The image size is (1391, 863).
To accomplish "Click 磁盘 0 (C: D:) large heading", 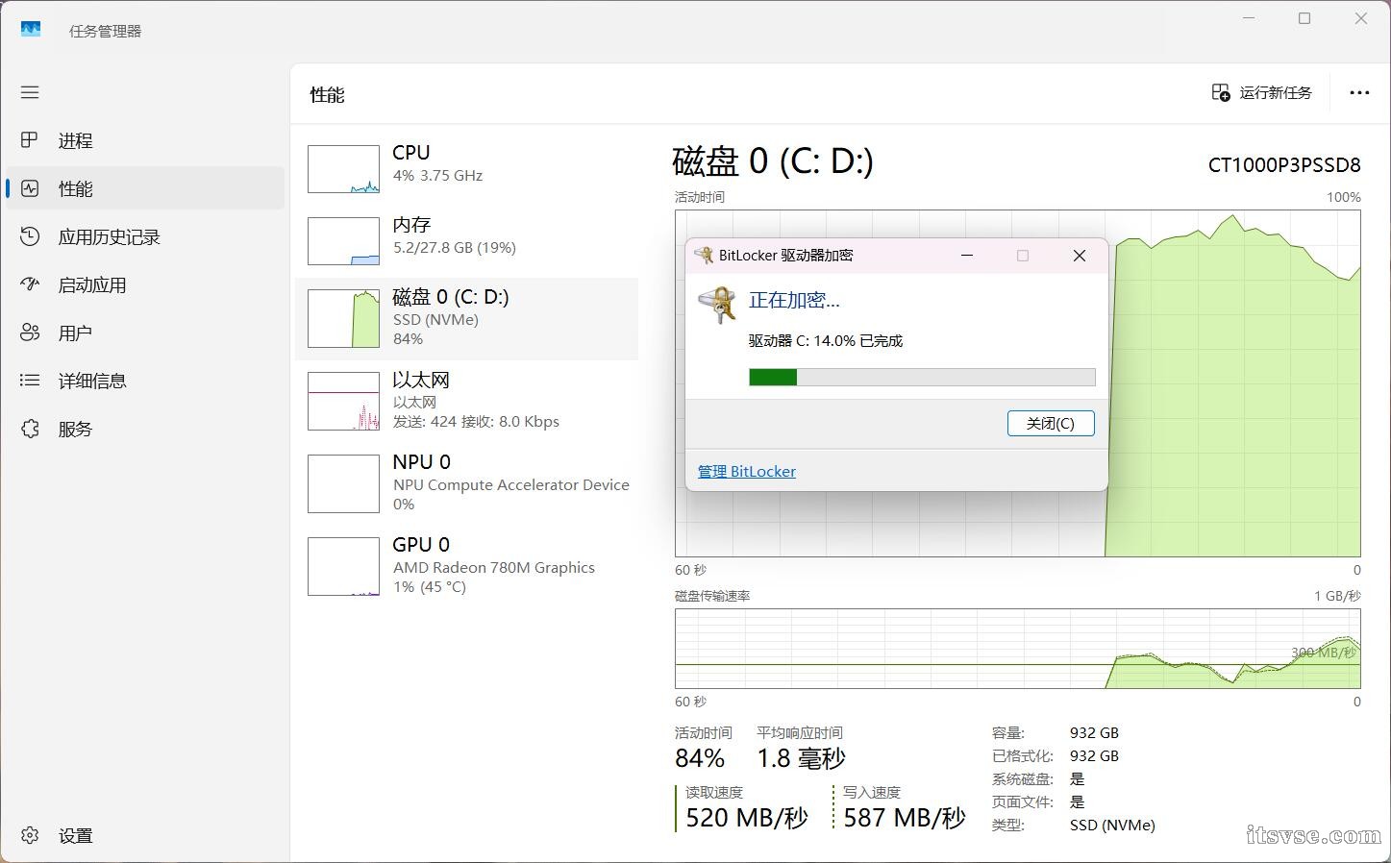I will pos(773,161).
